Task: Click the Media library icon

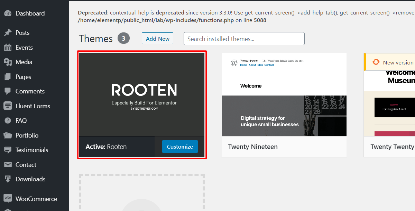Action: pos(8,62)
